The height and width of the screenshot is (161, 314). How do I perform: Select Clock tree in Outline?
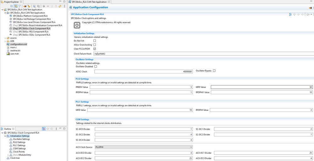[15, 158]
